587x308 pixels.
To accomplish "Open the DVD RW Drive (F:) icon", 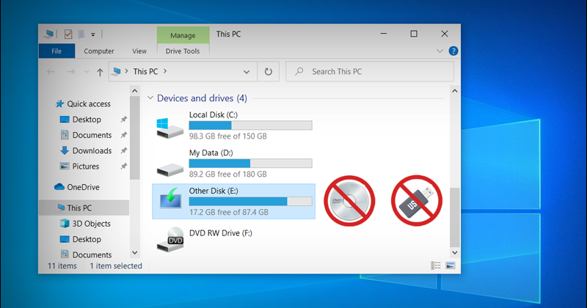I will (170, 240).
